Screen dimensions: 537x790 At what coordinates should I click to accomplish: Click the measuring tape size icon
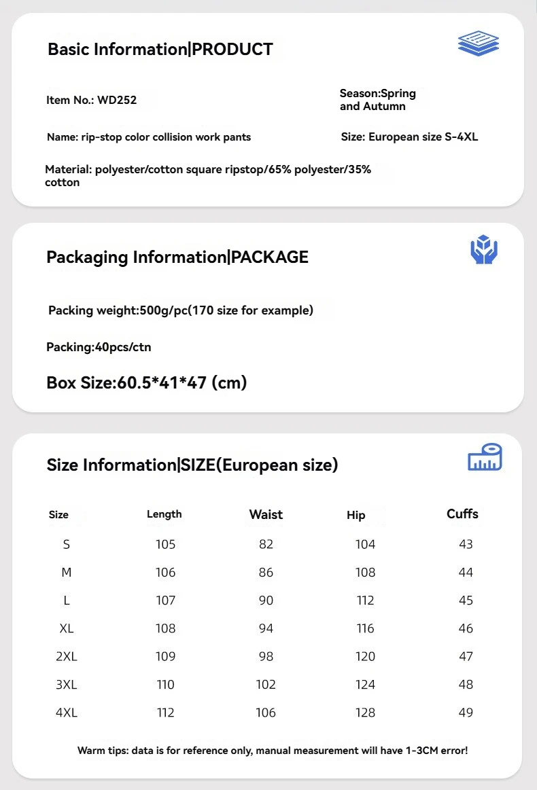click(x=485, y=457)
